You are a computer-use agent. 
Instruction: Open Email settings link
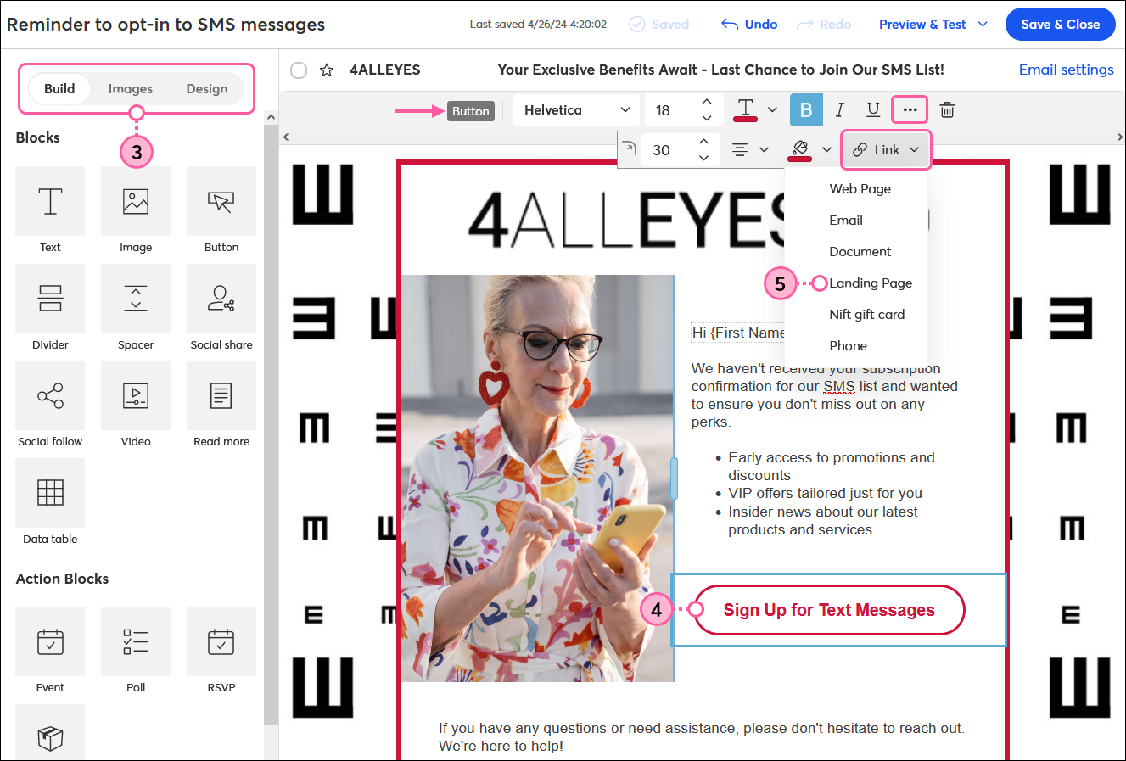(1066, 70)
